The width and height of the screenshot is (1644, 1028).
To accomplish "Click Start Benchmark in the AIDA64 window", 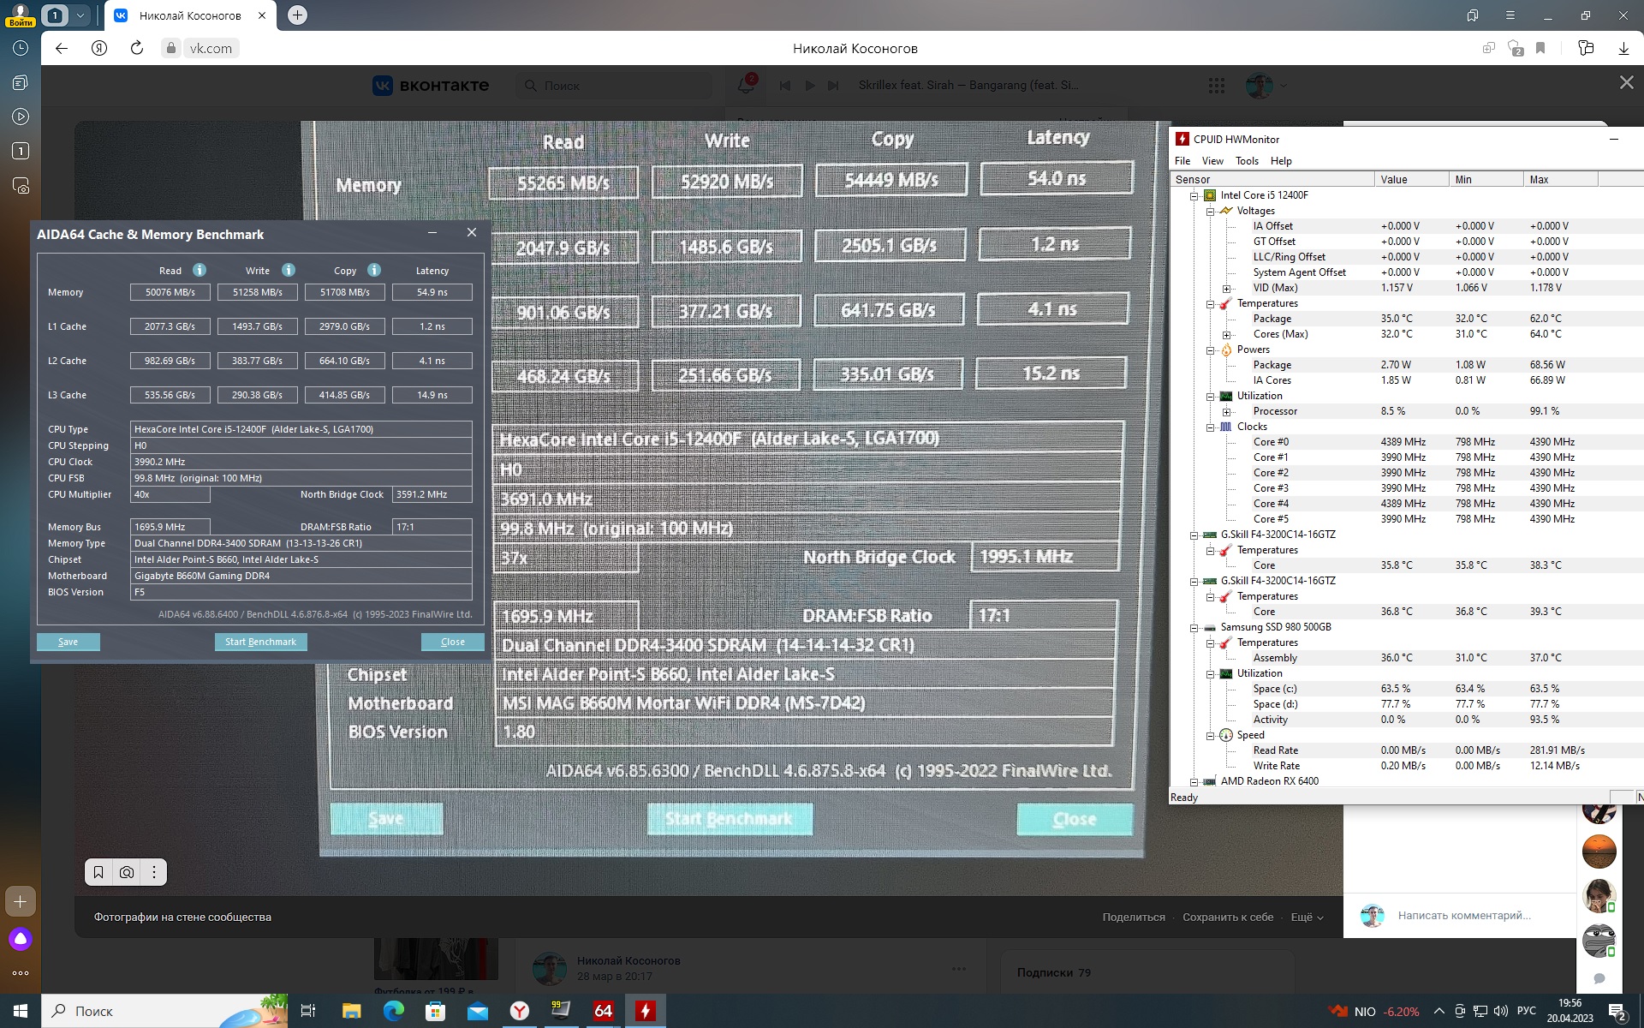I will [x=260, y=642].
